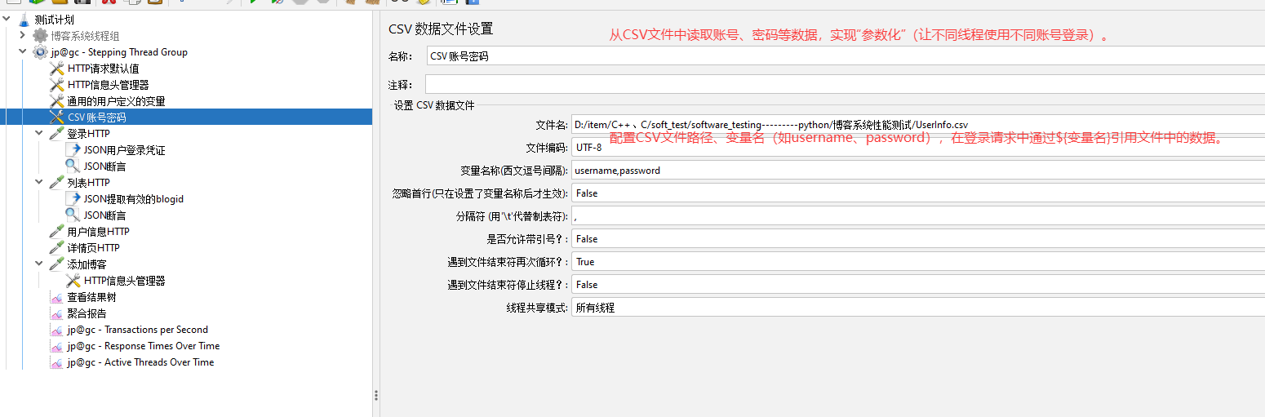Collapse the 测试计划 root node
The height and width of the screenshot is (417, 1265).
pyautogui.click(x=7, y=20)
